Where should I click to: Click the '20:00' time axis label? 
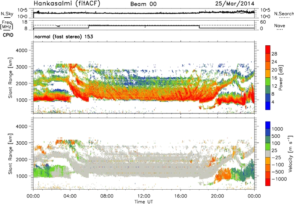[x=217, y=196]
